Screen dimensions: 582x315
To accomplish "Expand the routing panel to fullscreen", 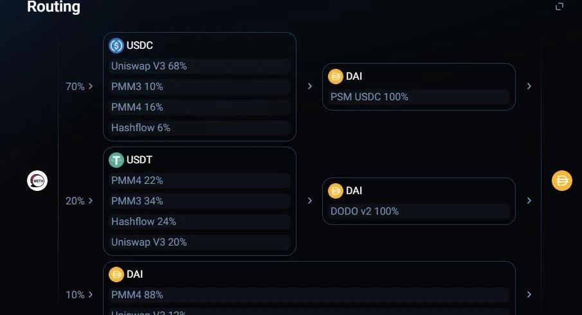I will tap(559, 6).
